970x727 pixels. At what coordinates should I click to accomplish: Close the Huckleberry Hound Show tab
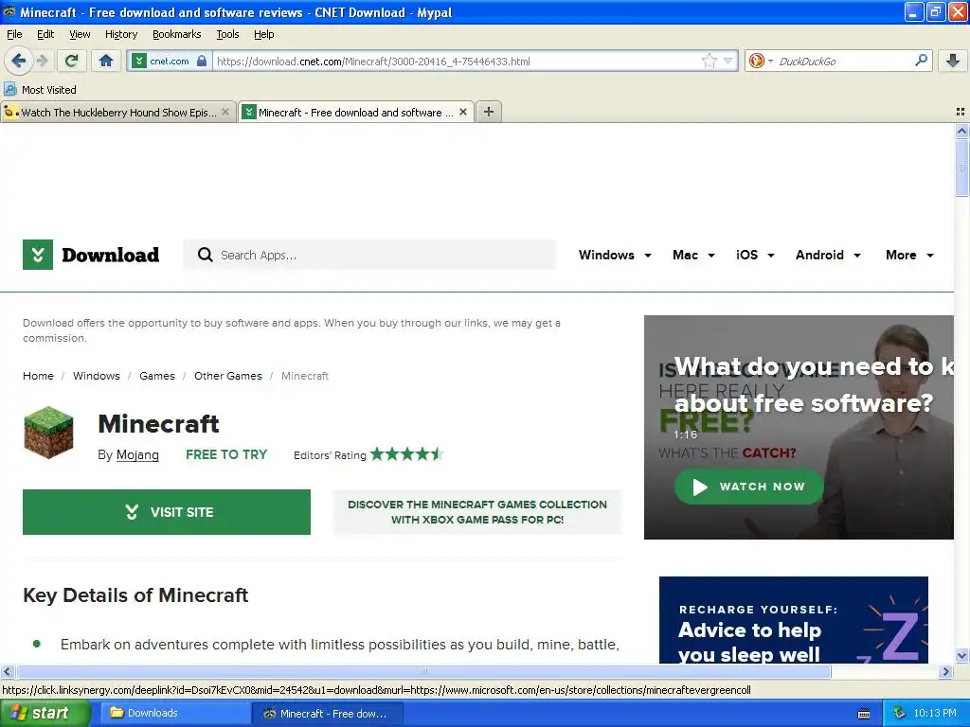point(225,112)
